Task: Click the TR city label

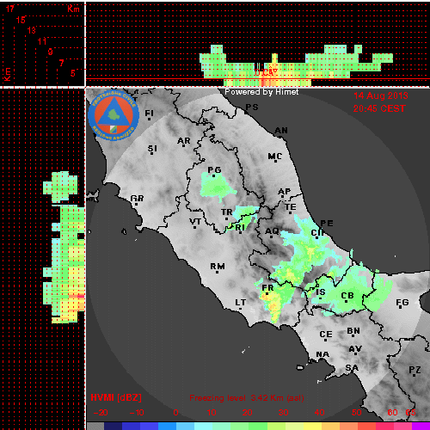Action: [x=227, y=212]
